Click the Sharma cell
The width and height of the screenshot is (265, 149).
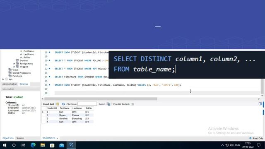point(75,115)
